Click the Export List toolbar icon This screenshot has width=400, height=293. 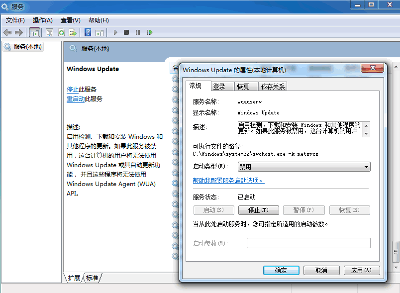[73, 32]
